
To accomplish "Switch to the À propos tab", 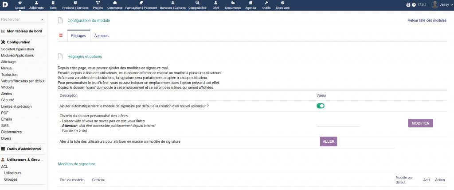I will (x=102, y=36).
